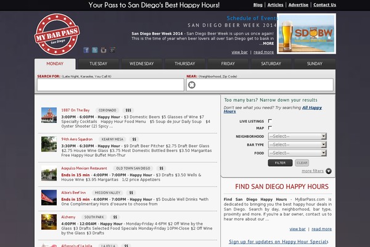This screenshot has width=370, height=247.
Task: Open Alchemy listing title
Action: coord(68,217)
